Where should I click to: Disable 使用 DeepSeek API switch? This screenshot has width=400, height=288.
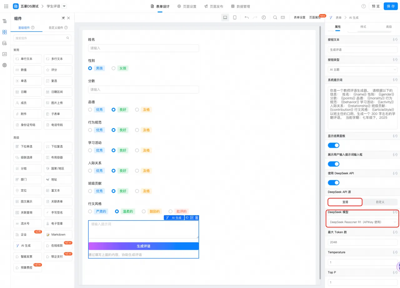[333, 182]
